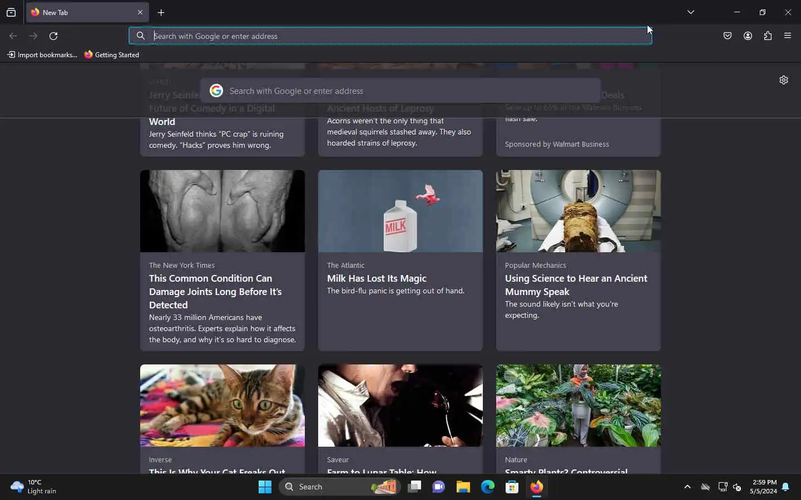Open Windows Start menu
Viewport: 801px width, 500px height.
[x=265, y=487]
